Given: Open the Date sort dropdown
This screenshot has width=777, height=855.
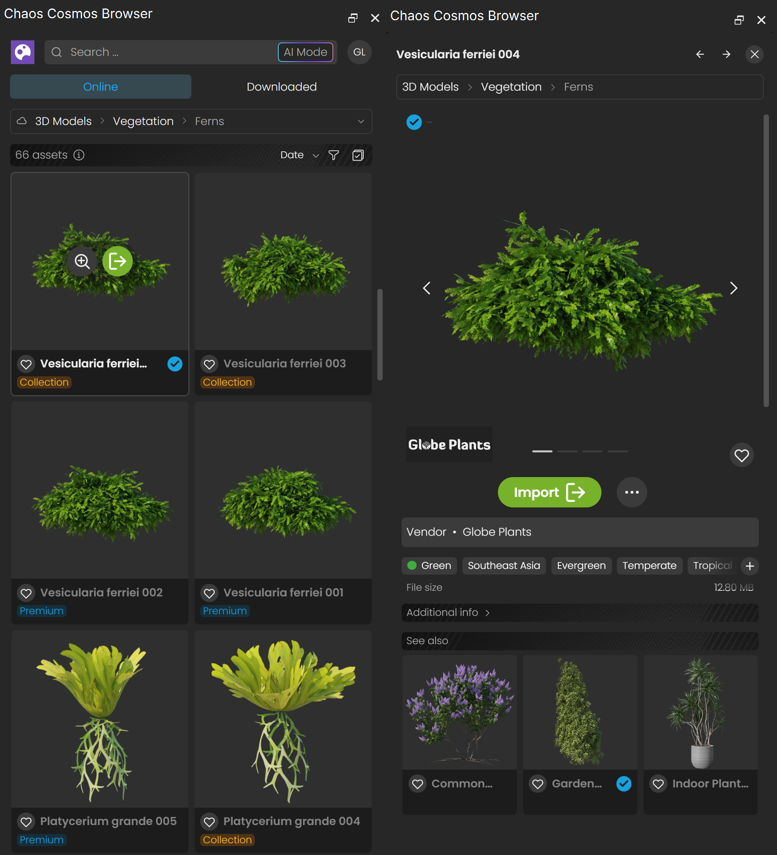Looking at the screenshot, I should (299, 155).
